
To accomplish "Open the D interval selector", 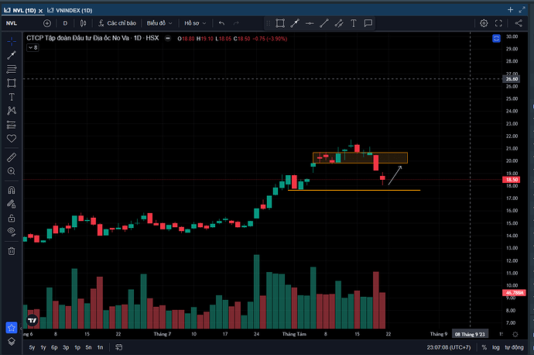I will click(x=65, y=23).
